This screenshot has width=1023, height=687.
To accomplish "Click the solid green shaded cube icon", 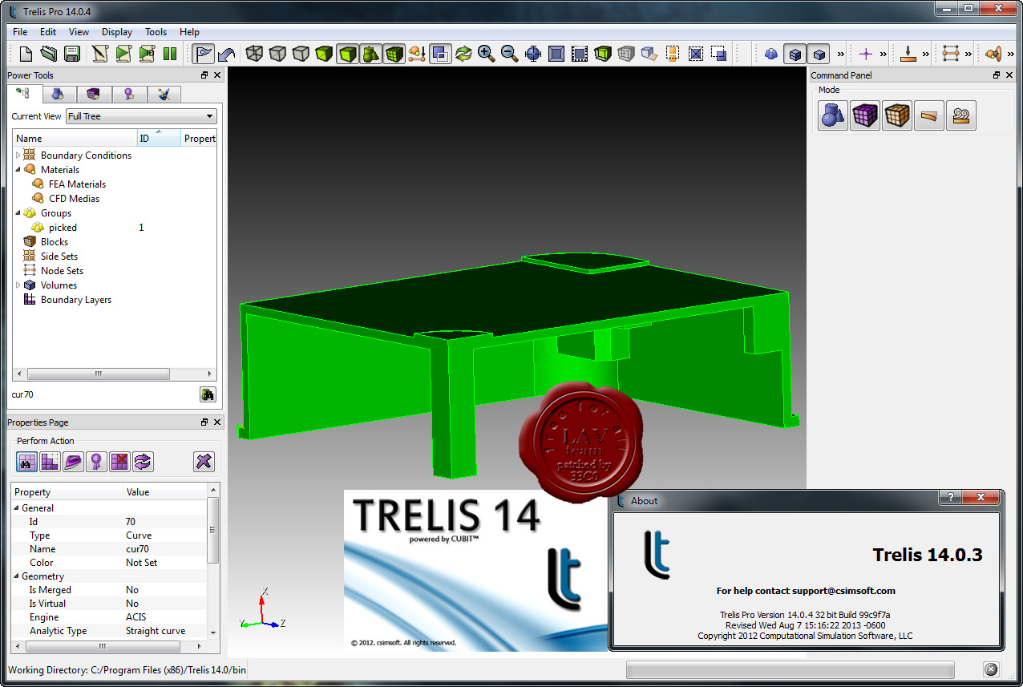I will coord(324,54).
